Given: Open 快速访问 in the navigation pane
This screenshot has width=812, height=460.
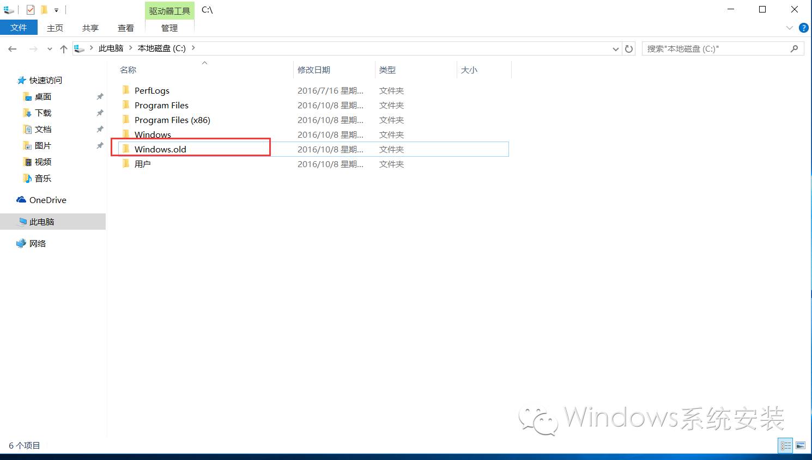Looking at the screenshot, I should click(45, 81).
